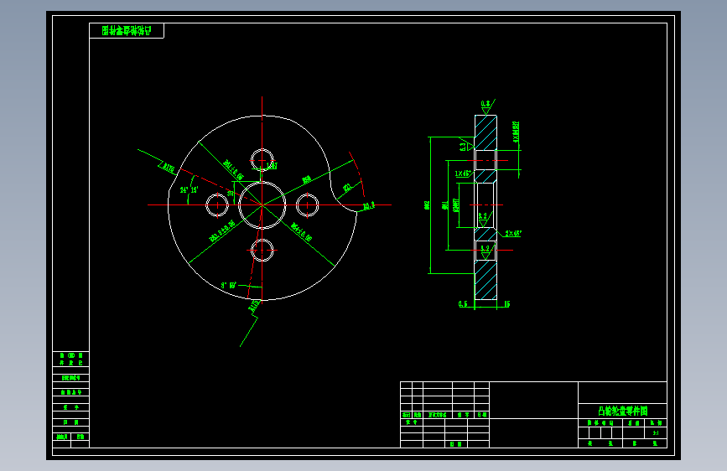Select the right small hole on the cam

pos(307,204)
